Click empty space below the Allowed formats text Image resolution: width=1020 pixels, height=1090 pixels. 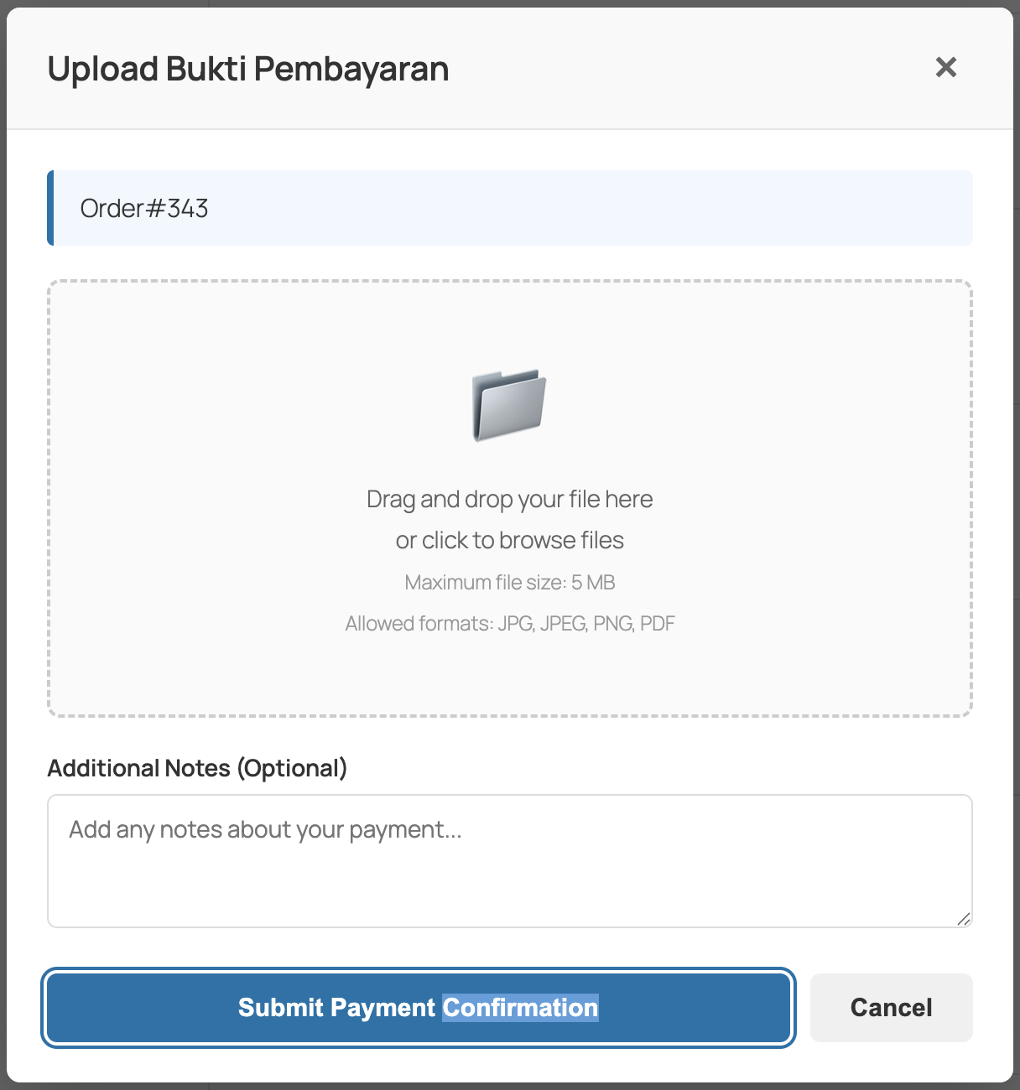coord(509,675)
